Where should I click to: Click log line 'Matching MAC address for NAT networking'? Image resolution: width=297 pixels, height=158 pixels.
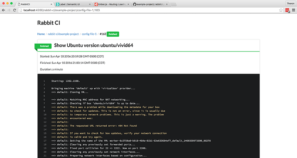point(90,100)
